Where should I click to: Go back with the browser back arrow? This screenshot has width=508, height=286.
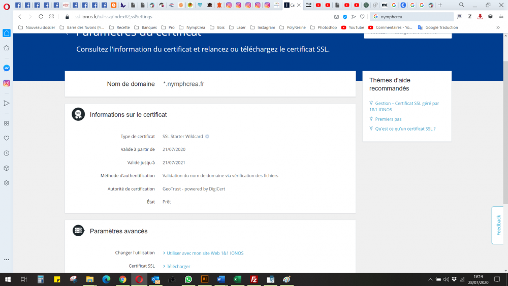click(x=20, y=17)
